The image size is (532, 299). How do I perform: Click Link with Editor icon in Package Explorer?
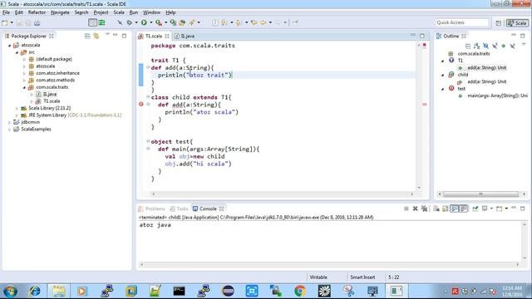pos(96,36)
